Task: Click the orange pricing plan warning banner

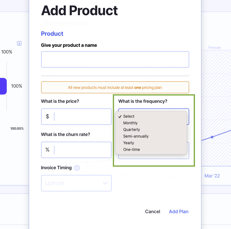Action: [115, 87]
